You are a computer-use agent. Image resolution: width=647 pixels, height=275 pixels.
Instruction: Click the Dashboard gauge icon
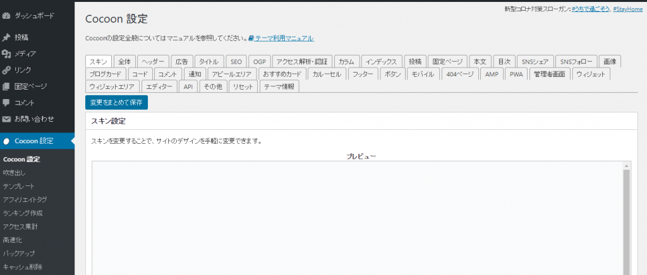(6, 16)
